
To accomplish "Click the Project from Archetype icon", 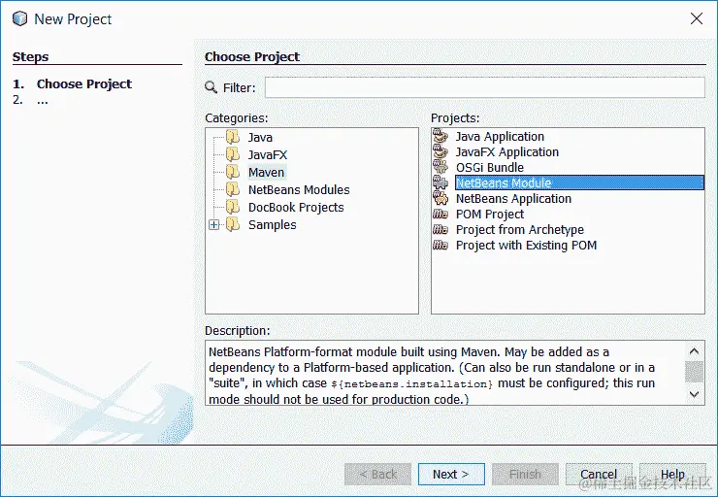I will point(441,229).
